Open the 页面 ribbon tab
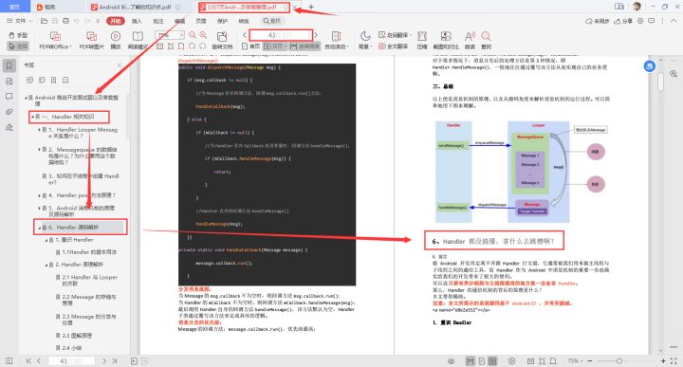Screen dimensions: 683x367 pyautogui.click(x=201, y=21)
